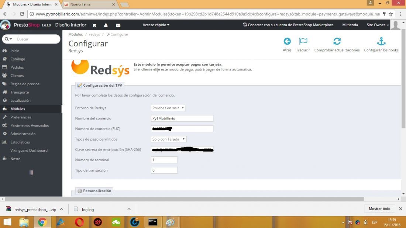406x228 pixels.
Task: Open the command prompt taskbar icon
Action: pos(153,222)
